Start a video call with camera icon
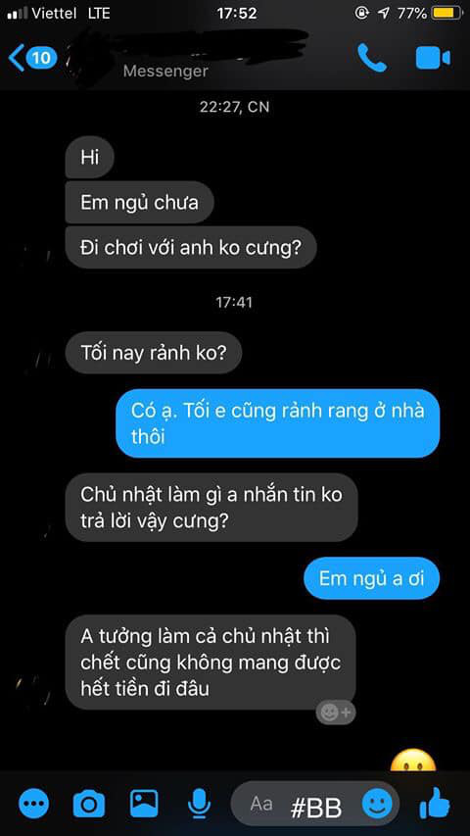The height and width of the screenshot is (836, 470). [x=433, y=58]
